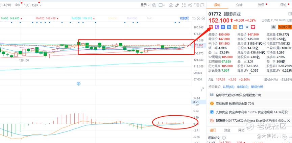Screen dimensions: 292x143
Task: Click the 01772 stock code
Action: 215,14
